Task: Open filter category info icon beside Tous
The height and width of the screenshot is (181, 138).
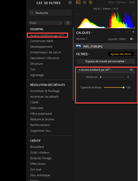Action: tap(68, 23)
